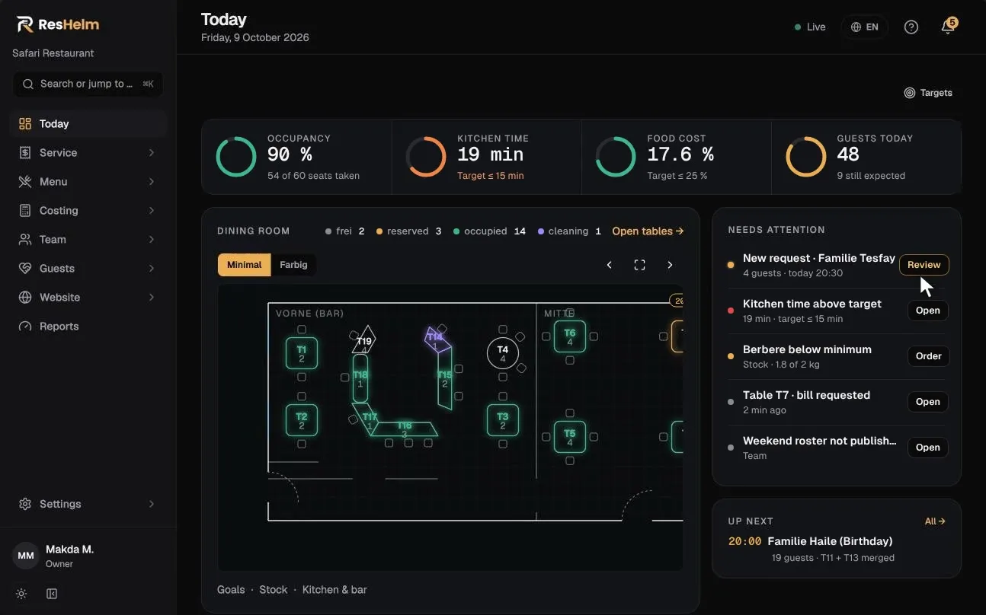Select table T6 on the floor plan

tap(570, 336)
